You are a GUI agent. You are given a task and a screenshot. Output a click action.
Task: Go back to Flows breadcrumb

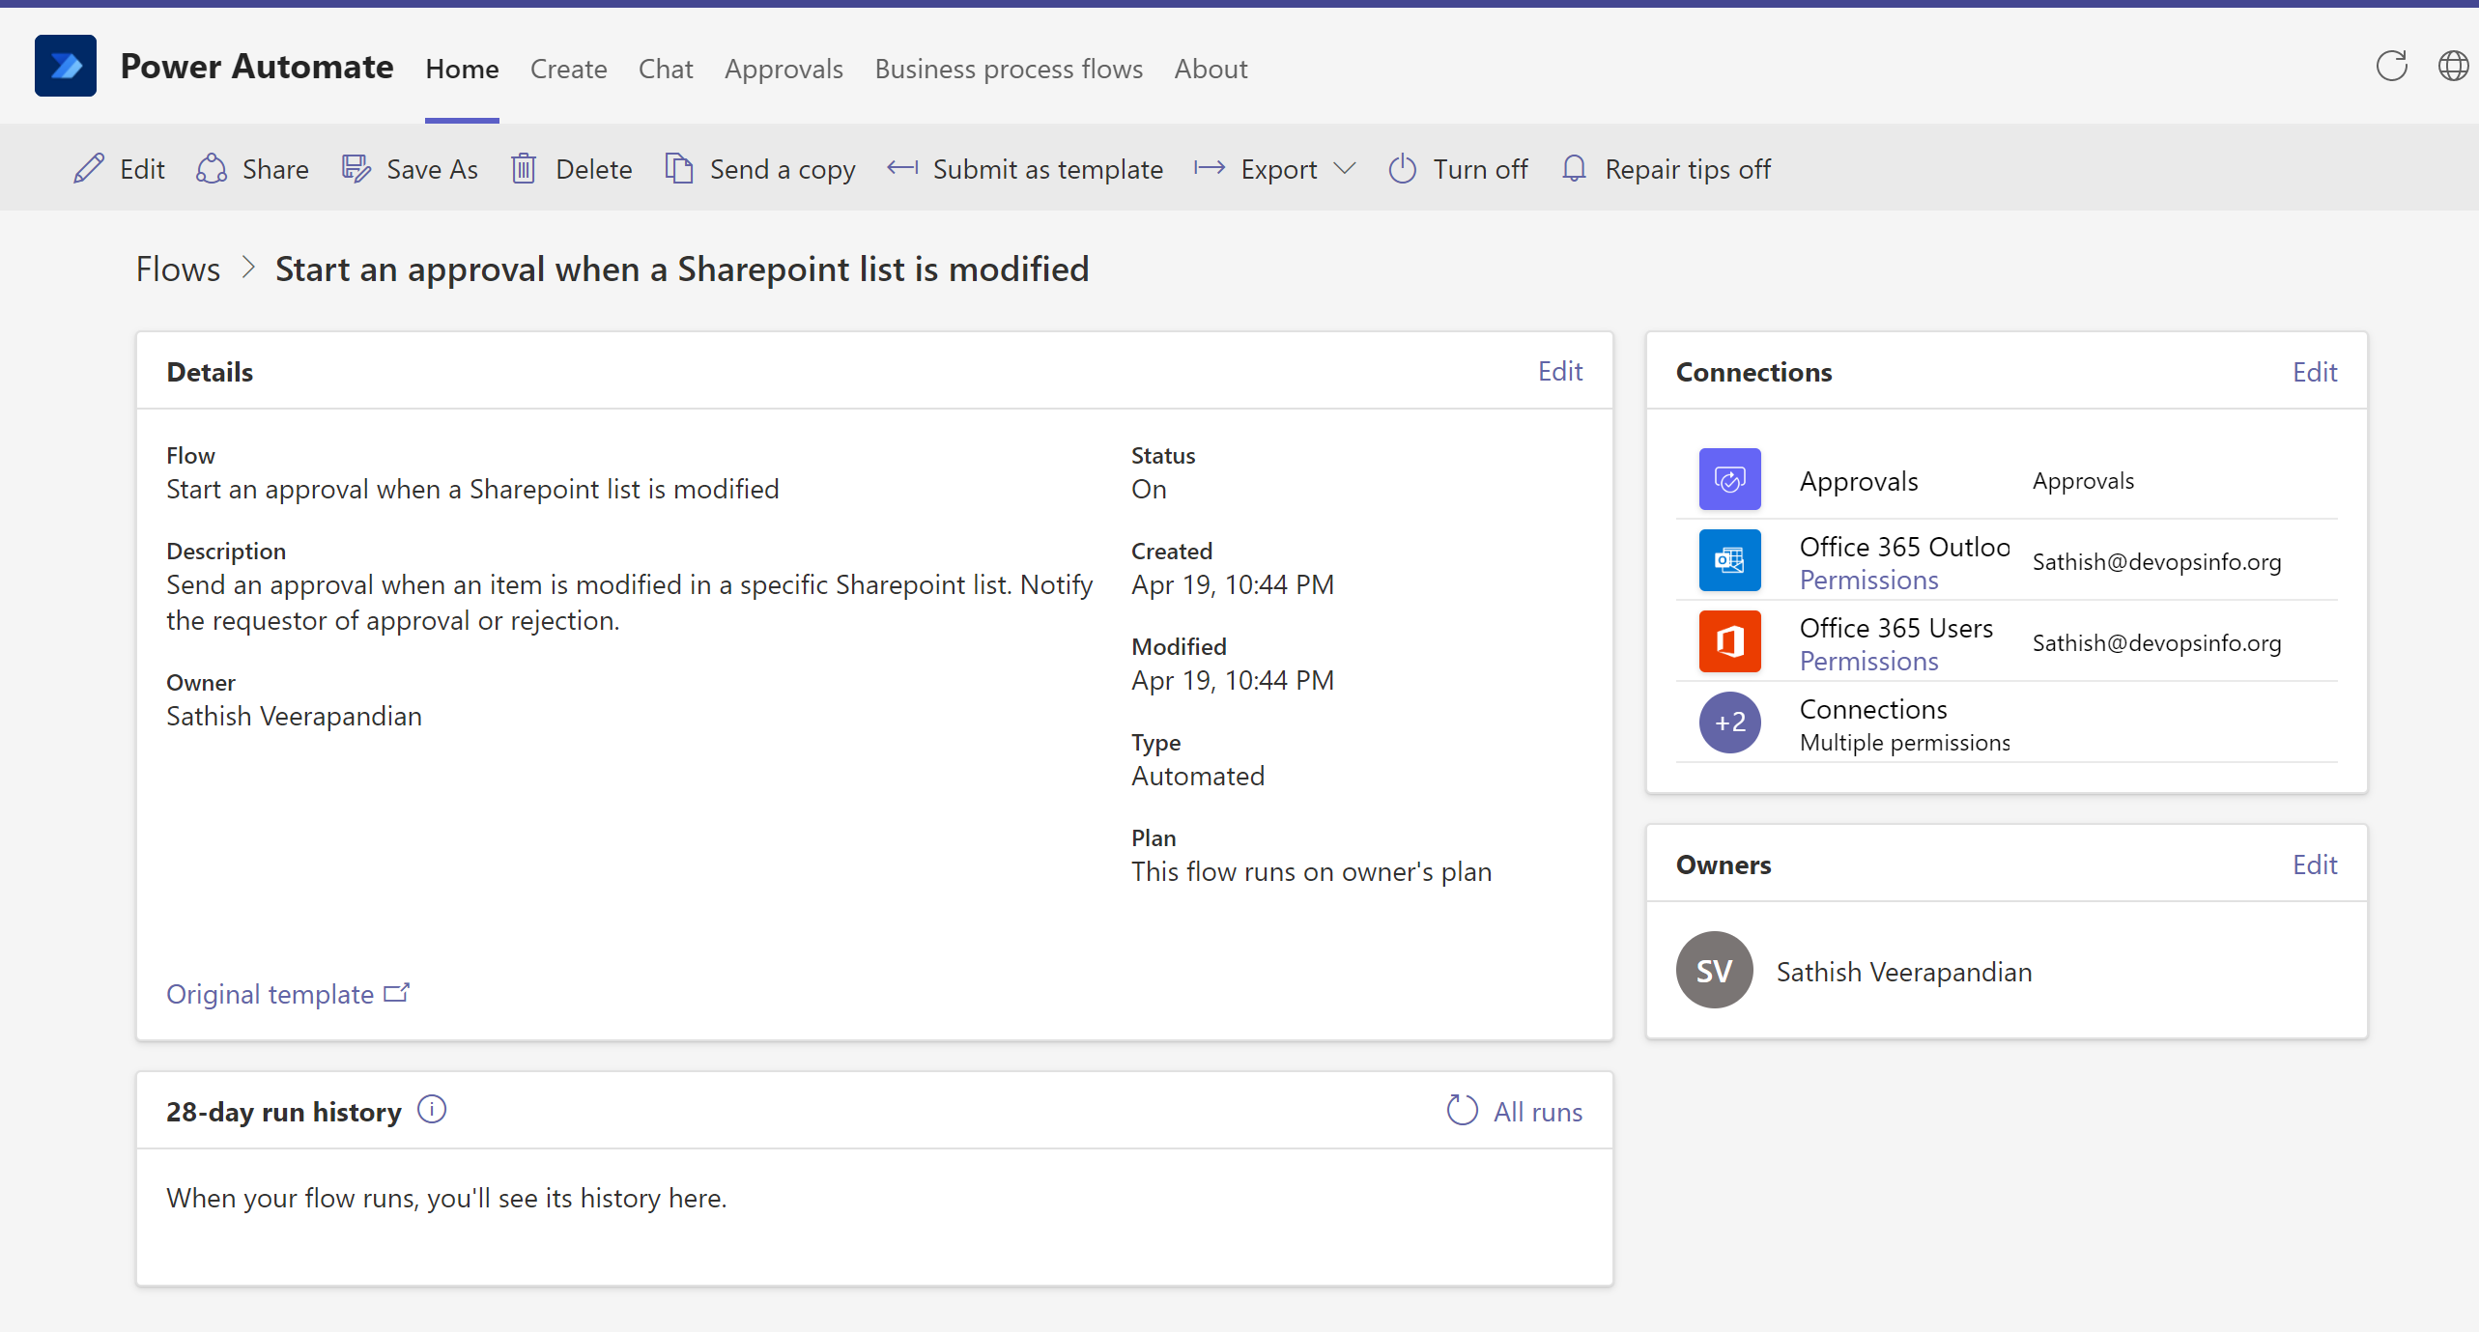(178, 269)
